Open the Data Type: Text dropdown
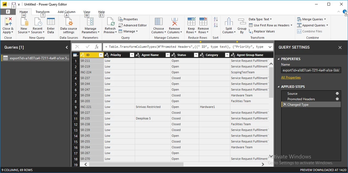Image resolution: width=348 pixels, height=173 pixels. 260,19
